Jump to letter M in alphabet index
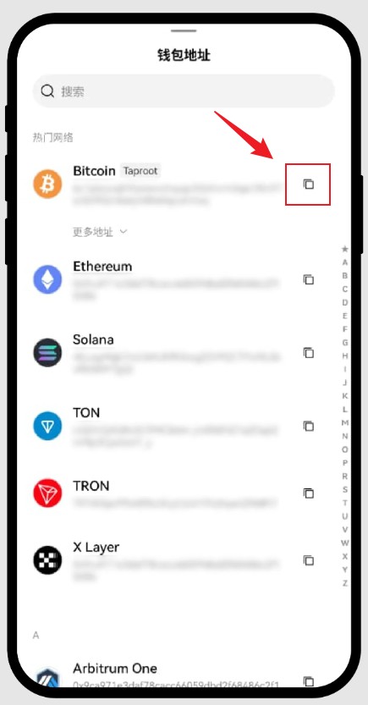The image size is (368, 705). point(344,422)
